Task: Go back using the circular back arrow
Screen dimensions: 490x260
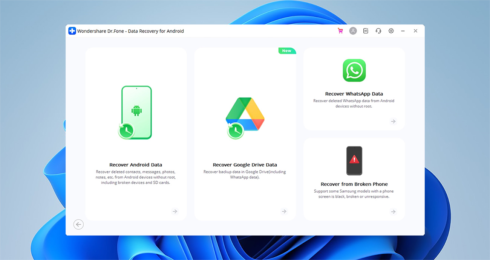Action: 78,224
